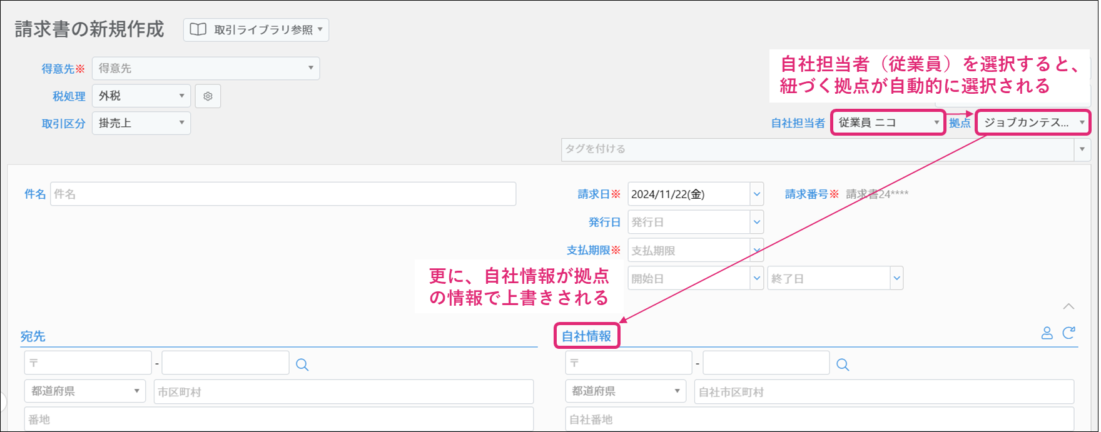1101x432 pixels.
Task: Click the 自社市区町村 input field
Action: [x=883, y=392]
